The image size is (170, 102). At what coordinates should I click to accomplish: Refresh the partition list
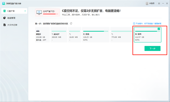pyautogui.click(x=71, y=24)
